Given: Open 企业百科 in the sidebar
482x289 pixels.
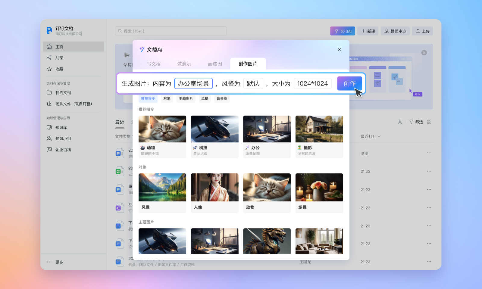Looking at the screenshot, I should pos(74,150).
